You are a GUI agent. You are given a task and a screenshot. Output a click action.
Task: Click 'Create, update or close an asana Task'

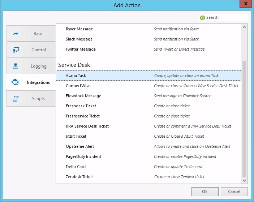tap(186, 76)
